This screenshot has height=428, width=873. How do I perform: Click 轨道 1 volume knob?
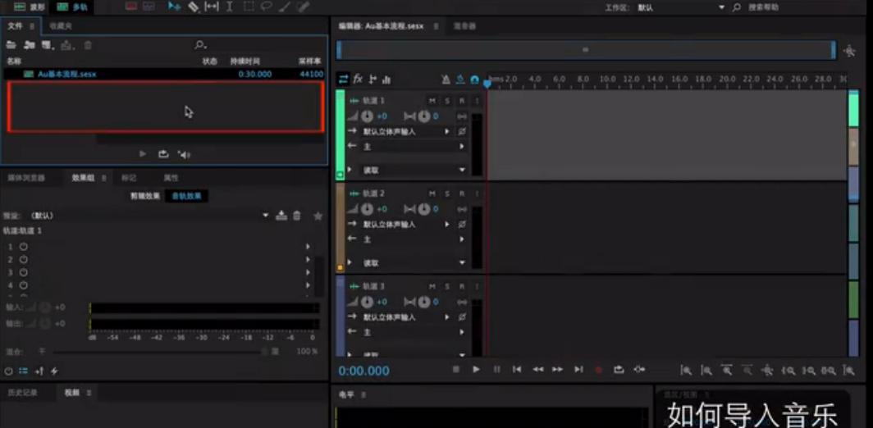(368, 116)
